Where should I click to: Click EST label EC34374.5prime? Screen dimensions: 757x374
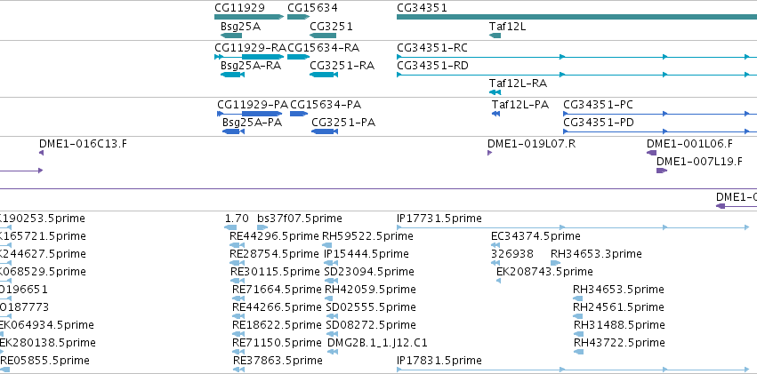(x=536, y=236)
